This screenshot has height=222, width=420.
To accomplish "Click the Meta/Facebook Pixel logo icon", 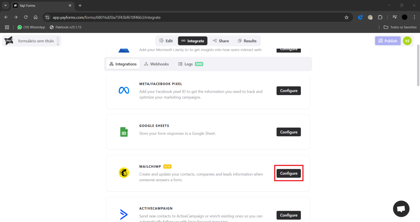I will pyautogui.click(x=124, y=90).
